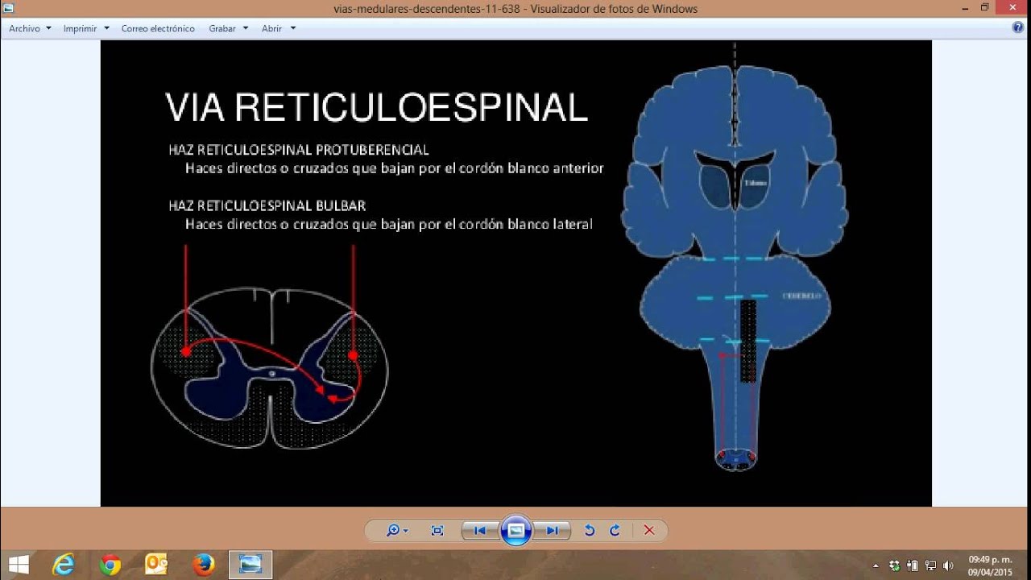Open the blue Help question mark
Screen dimensions: 1031x580
1018,27
